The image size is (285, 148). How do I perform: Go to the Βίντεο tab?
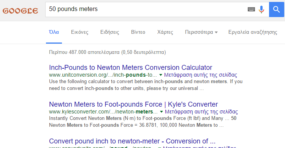[138, 32]
